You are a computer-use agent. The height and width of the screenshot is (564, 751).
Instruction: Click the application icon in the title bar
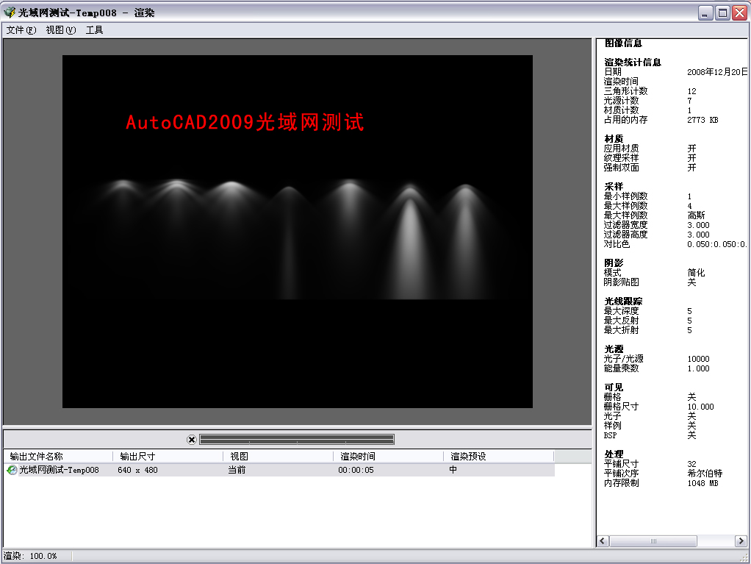click(8, 11)
